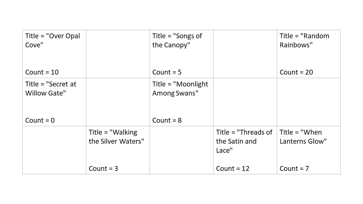Click empty cell below "Moonlight Among Swans"

(181, 150)
